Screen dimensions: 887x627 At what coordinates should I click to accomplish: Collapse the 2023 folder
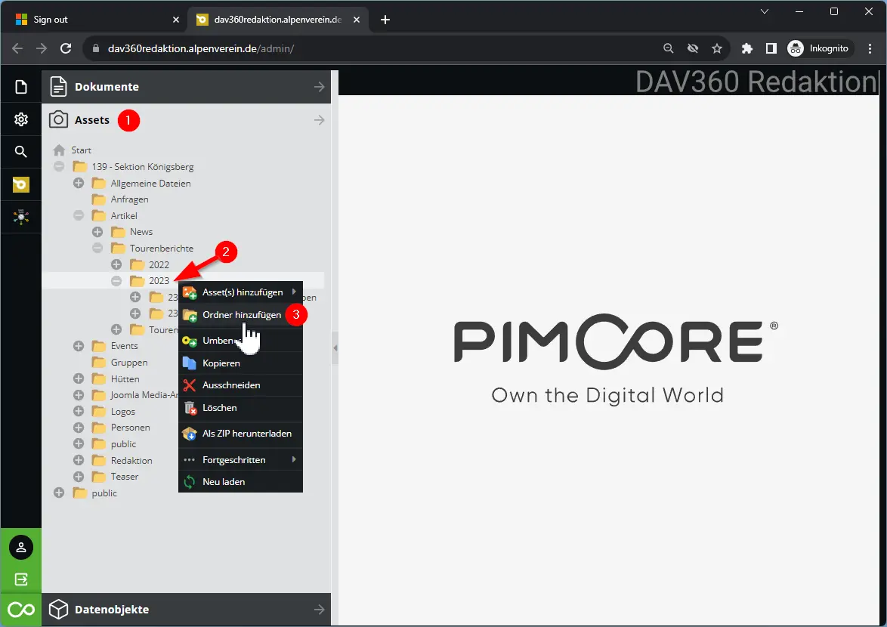pos(116,281)
